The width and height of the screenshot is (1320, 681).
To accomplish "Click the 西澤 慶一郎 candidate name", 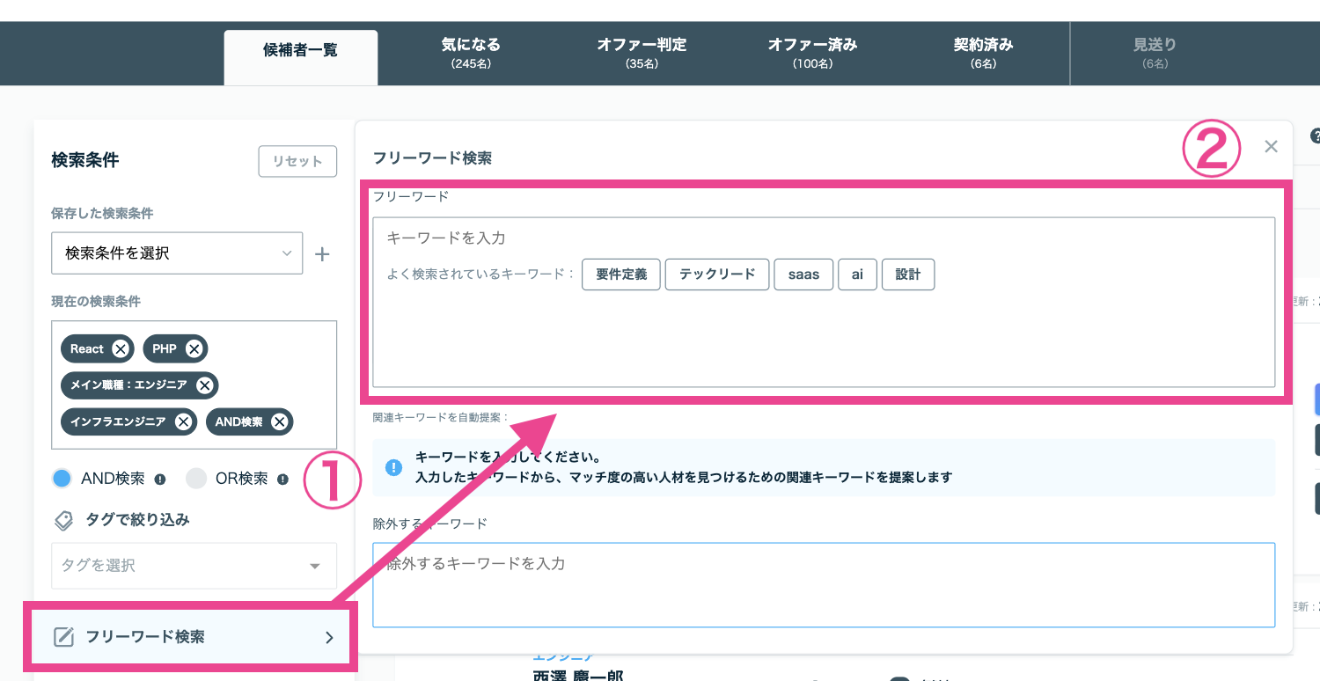I will pos(578,676).
